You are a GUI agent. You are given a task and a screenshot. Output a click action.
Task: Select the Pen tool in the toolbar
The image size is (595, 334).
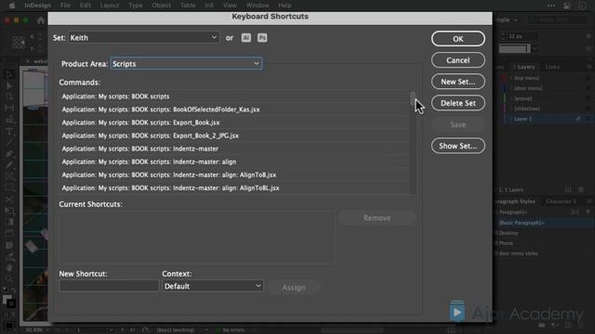(x=9, y=154)
